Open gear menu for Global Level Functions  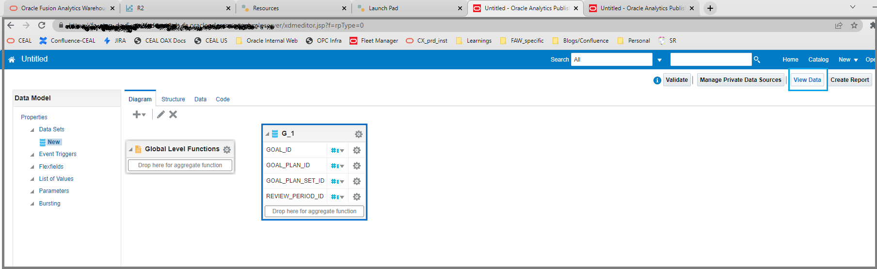[227, 150]
